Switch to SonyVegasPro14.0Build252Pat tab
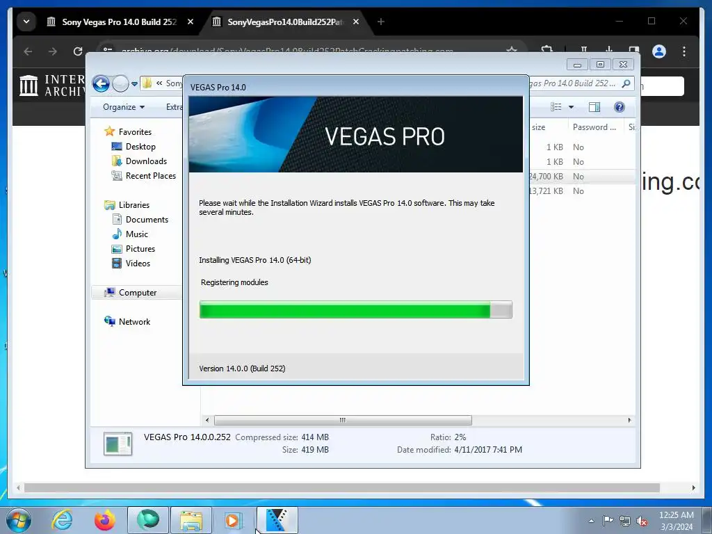Viewport: 712px width, 534px height. pyautogui.click(x=285, y=22)
